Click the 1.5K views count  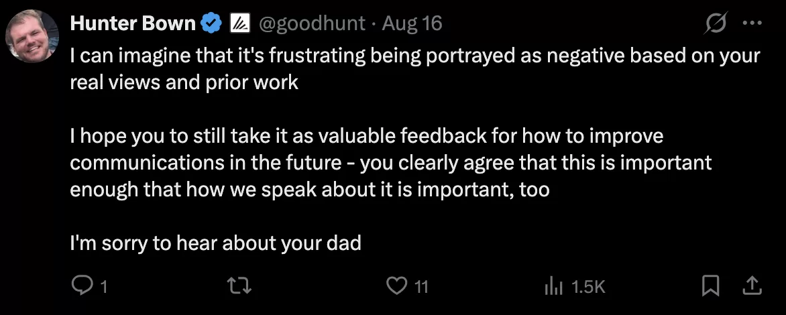point(589,287)
